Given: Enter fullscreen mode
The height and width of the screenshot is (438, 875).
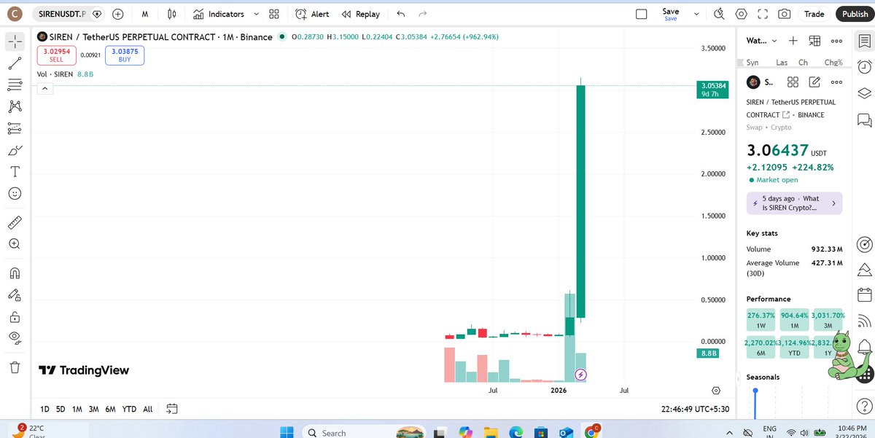Looking at the screenshot, I should tap(763, 14).
